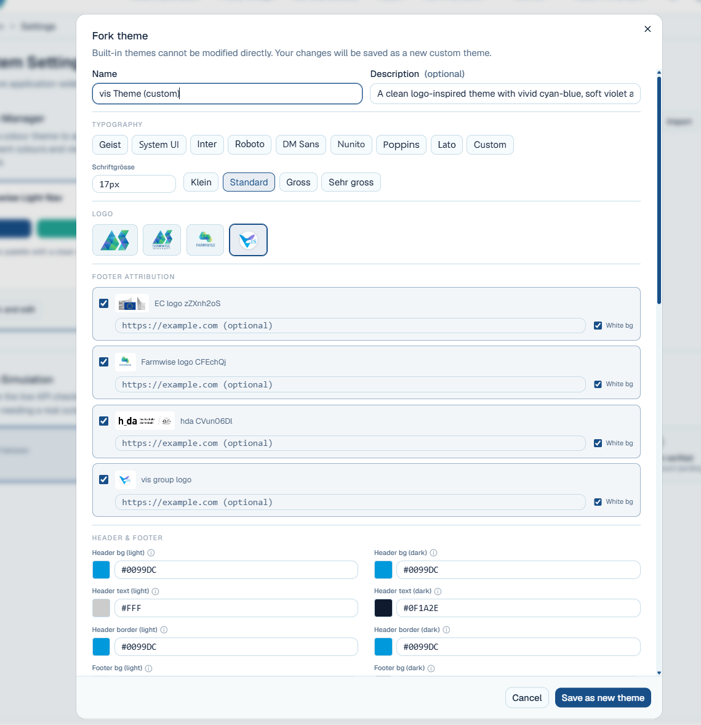701x725 pixels.
Task: Show info for Header bg (light)
Action: (x=151, y=553)
